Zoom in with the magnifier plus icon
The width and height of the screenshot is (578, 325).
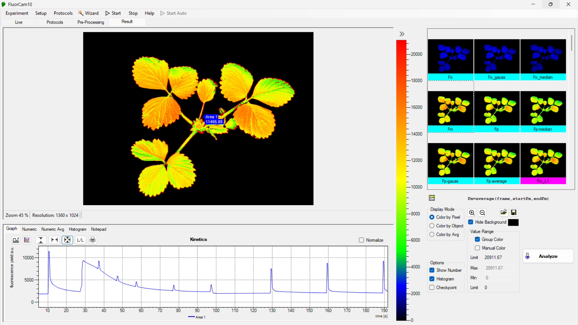coord(472,213)
